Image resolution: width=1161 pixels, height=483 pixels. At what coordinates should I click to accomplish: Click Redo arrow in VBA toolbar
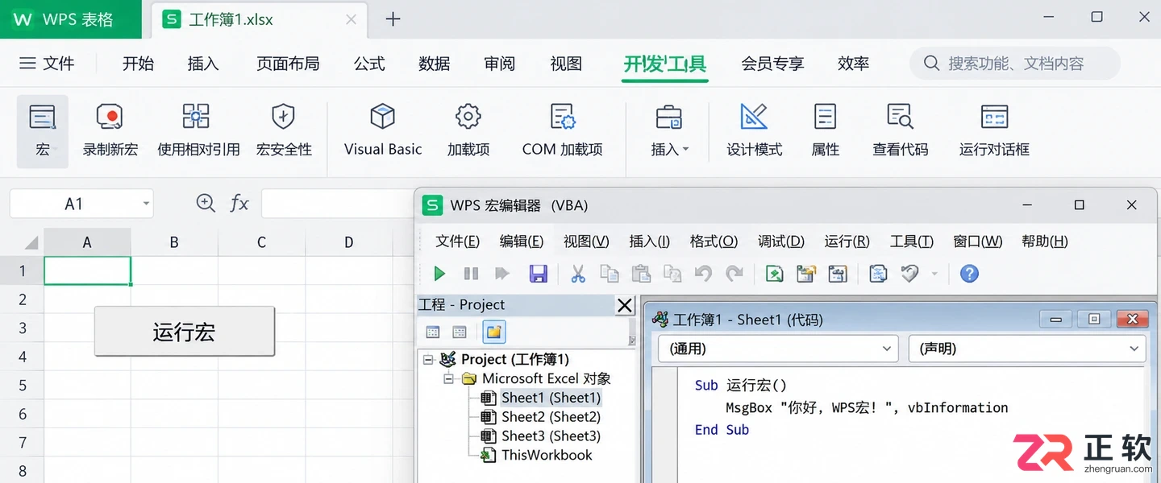(734, 274)
